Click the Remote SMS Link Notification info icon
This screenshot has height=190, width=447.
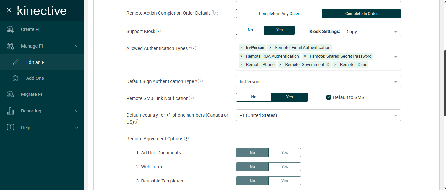[191, 98]
